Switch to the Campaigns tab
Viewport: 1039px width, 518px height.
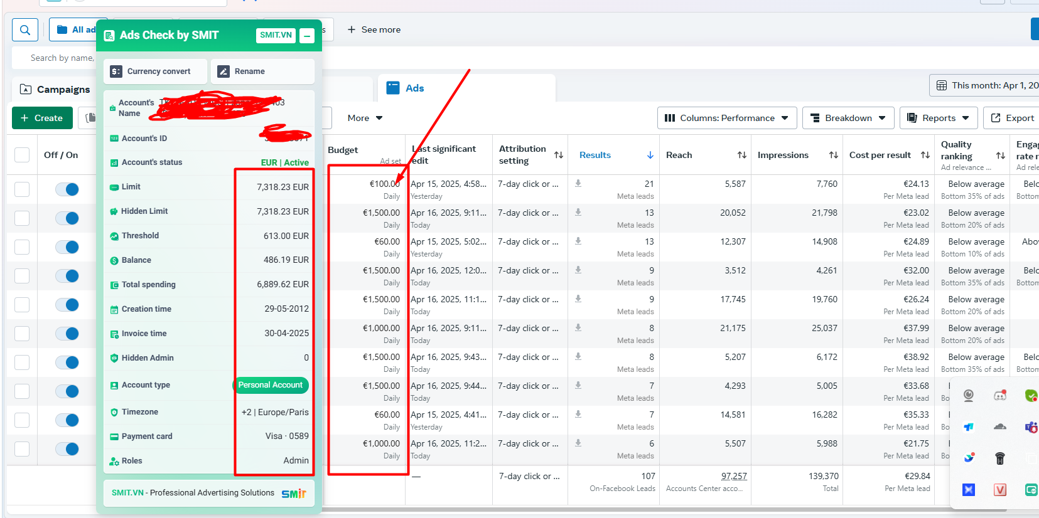(55, 89)
